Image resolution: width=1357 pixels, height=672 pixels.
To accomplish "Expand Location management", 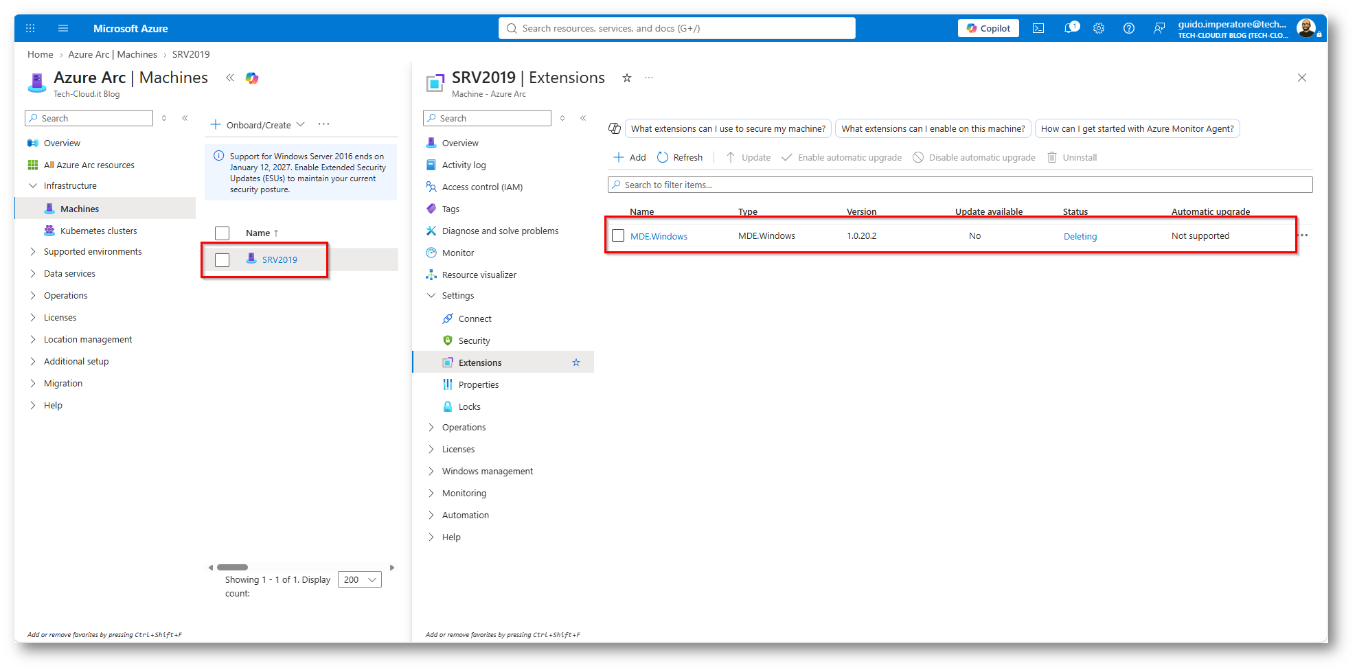I will [32, 340].
